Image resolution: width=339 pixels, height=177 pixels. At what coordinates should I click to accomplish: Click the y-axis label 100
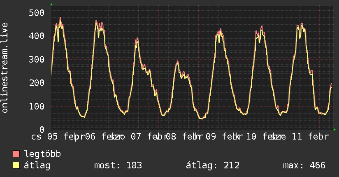point(37,106)
